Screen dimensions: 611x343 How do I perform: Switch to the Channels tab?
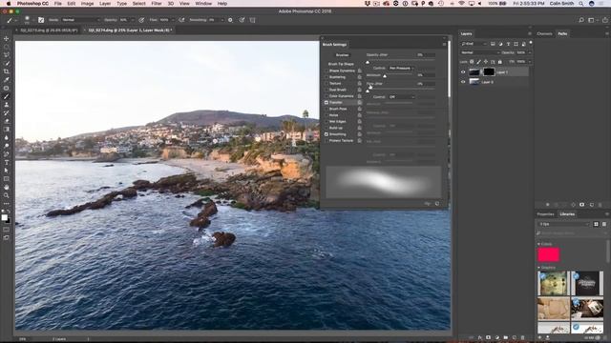544,34
